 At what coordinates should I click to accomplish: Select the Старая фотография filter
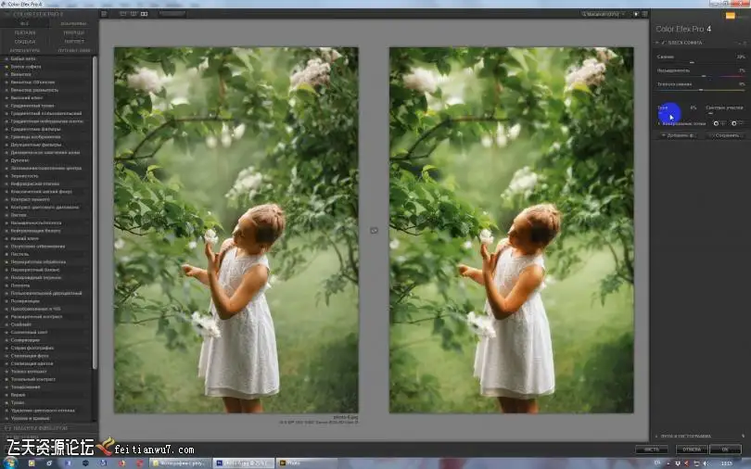point(32,348)
